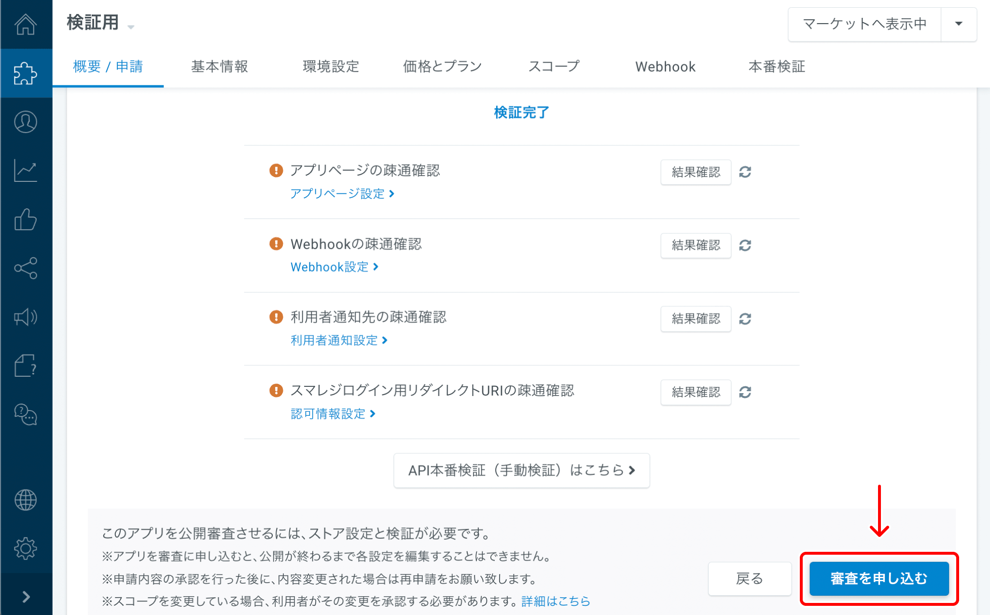This screenshot has width=990, height=615.
Task: Collapse the sidebar with the chevron arrow
Action: (26, 597)
